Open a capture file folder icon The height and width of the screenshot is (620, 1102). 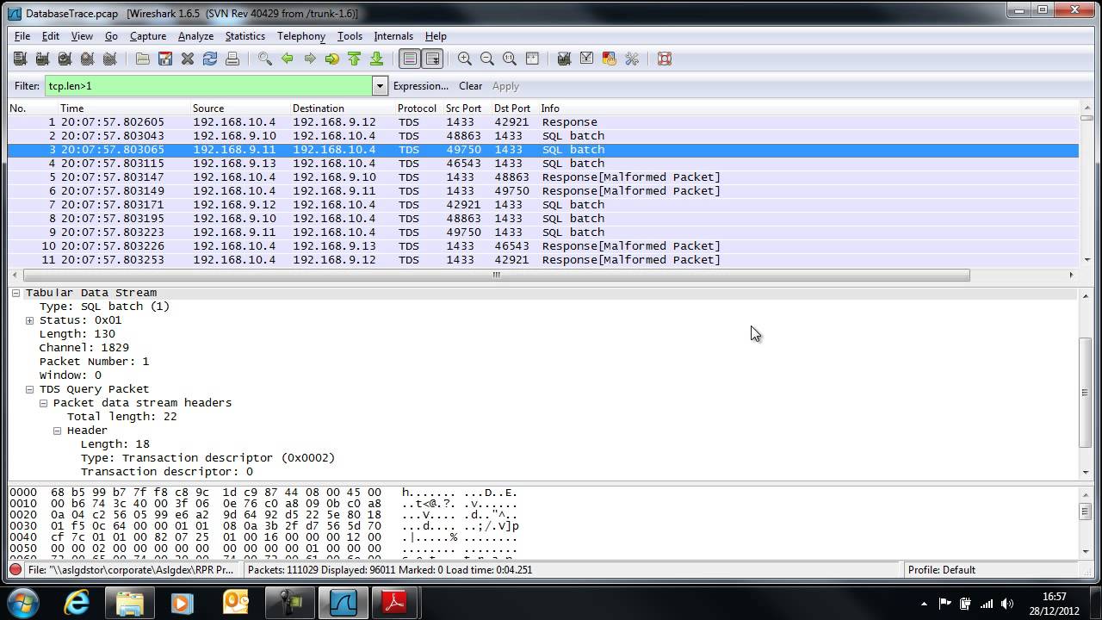[143, 59]
